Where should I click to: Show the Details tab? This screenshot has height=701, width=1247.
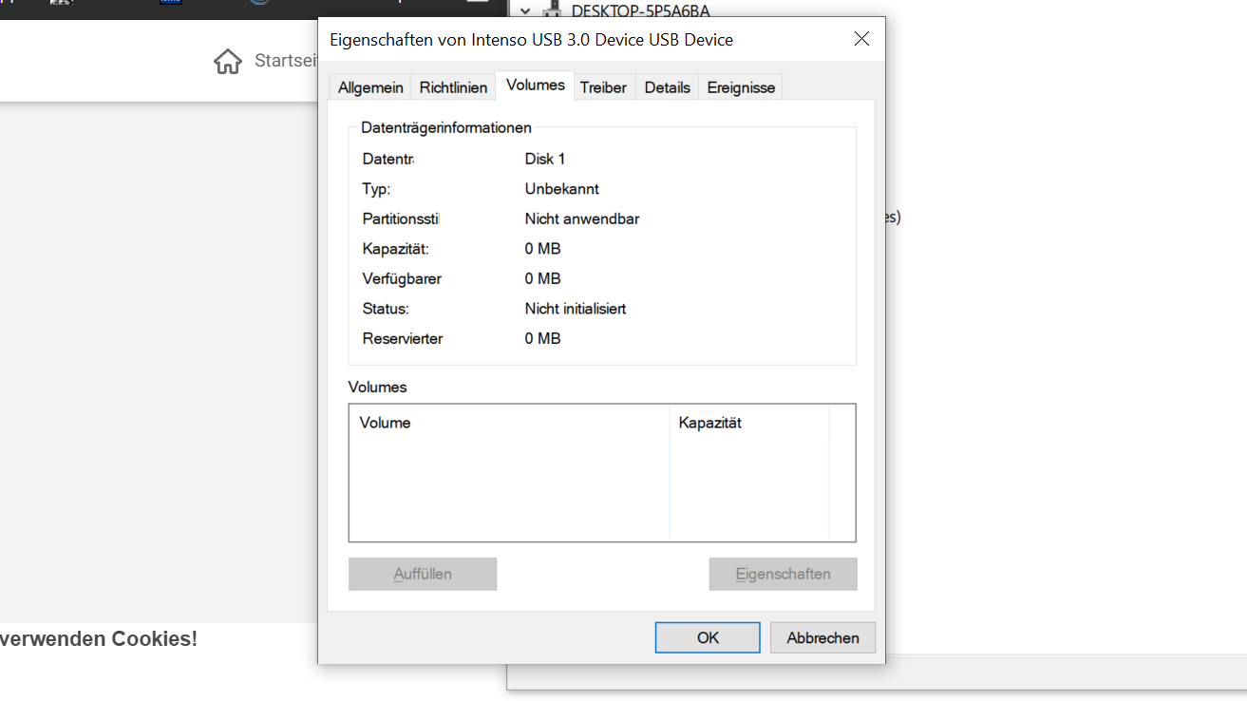click(x=667, y=87)
